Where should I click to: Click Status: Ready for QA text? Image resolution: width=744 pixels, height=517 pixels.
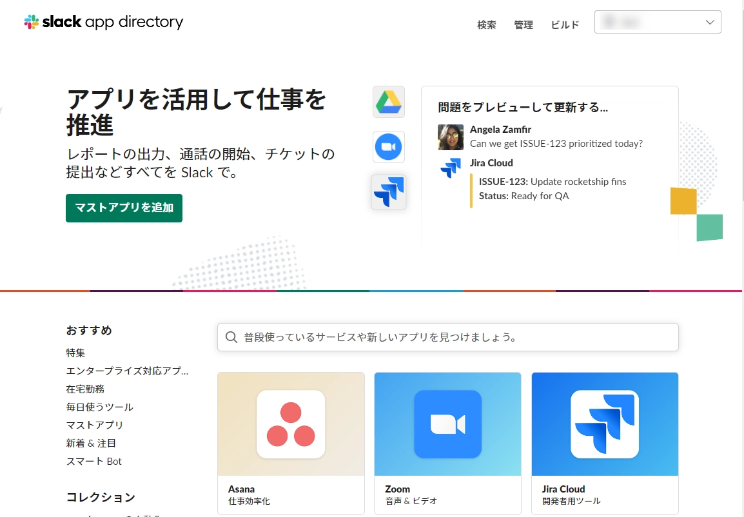(524, 196)
